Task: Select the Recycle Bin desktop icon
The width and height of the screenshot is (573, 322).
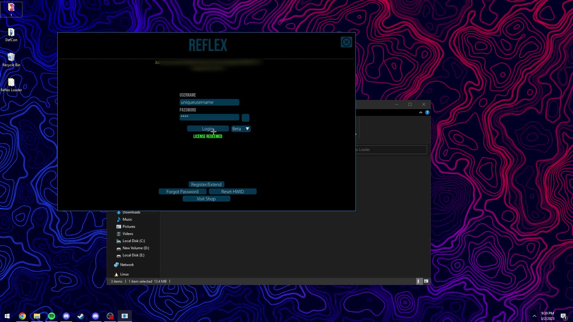Action: click(11, 60)
